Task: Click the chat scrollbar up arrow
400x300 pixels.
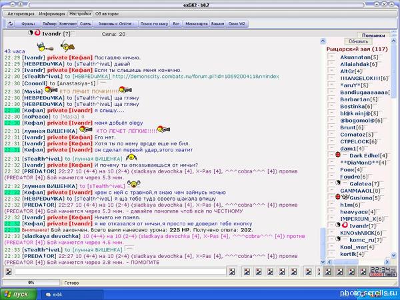Action: [x=323, y=41]
